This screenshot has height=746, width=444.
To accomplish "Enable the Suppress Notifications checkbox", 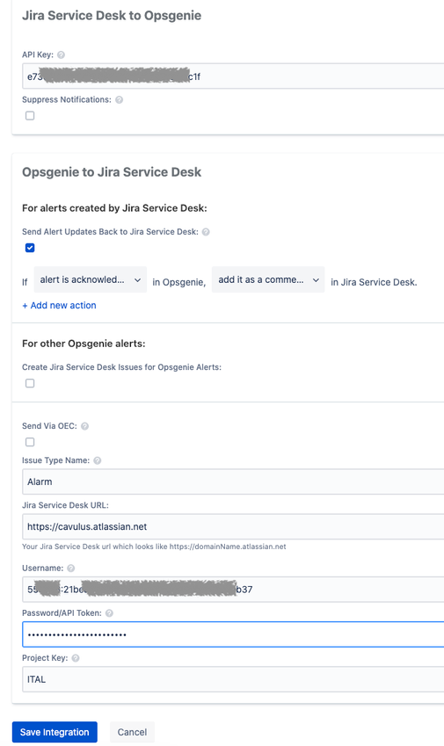I will pos(30,116).
